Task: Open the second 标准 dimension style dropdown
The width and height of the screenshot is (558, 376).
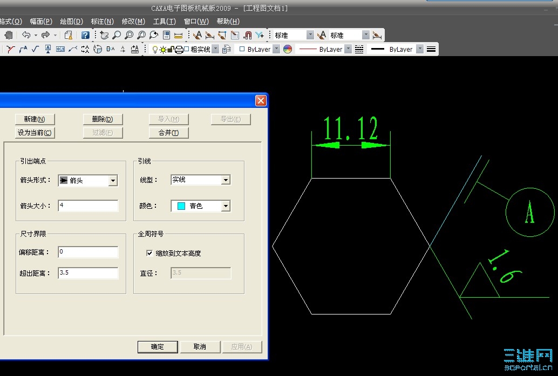Action: [366, 35]
